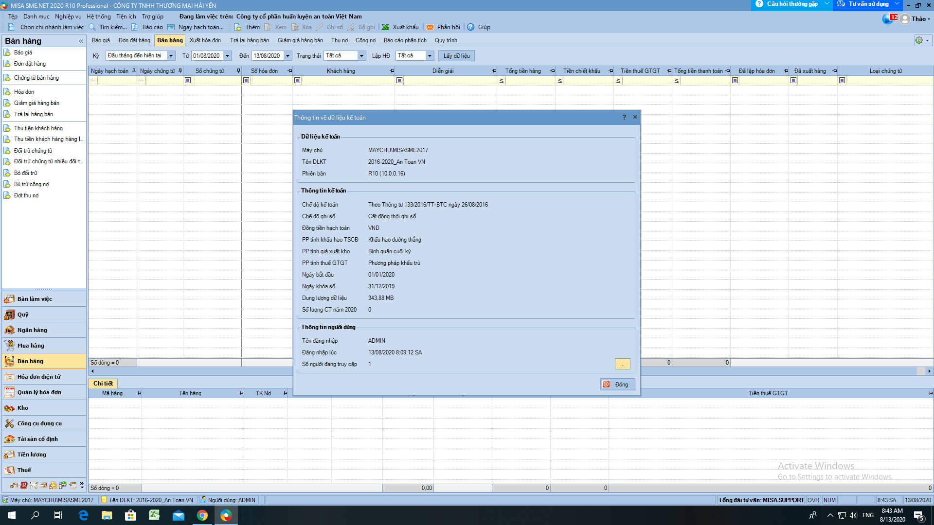Open the Giúp help icon

point(471,27)
